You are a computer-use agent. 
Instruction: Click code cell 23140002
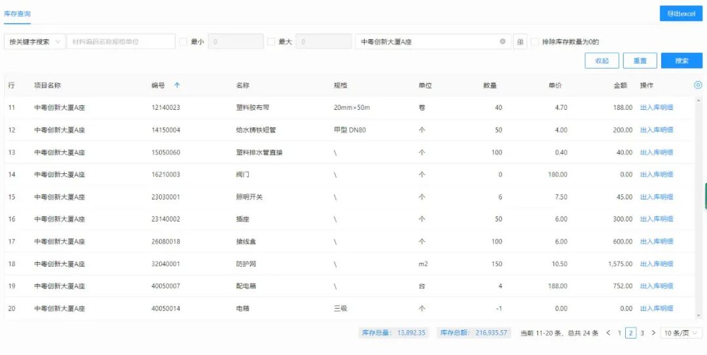coord(166,220)
